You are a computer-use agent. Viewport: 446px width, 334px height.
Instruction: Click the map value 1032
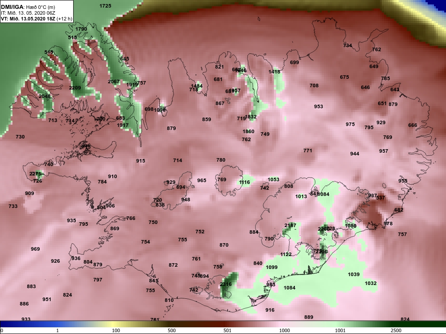[371, 283]
